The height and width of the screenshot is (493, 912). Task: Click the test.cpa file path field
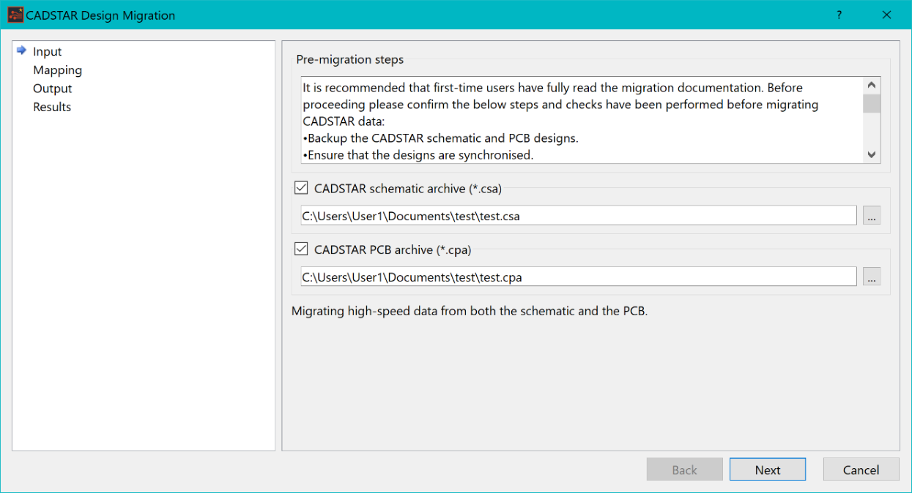coord(578,277)
